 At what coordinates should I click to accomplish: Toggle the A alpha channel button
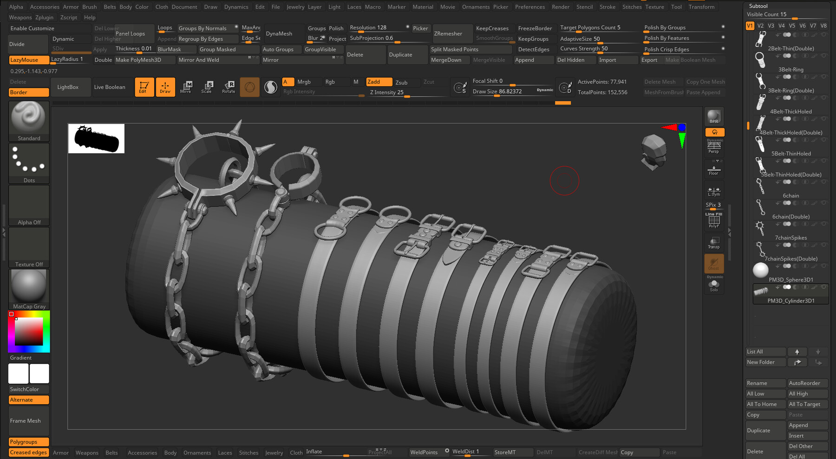coord(288,82)
